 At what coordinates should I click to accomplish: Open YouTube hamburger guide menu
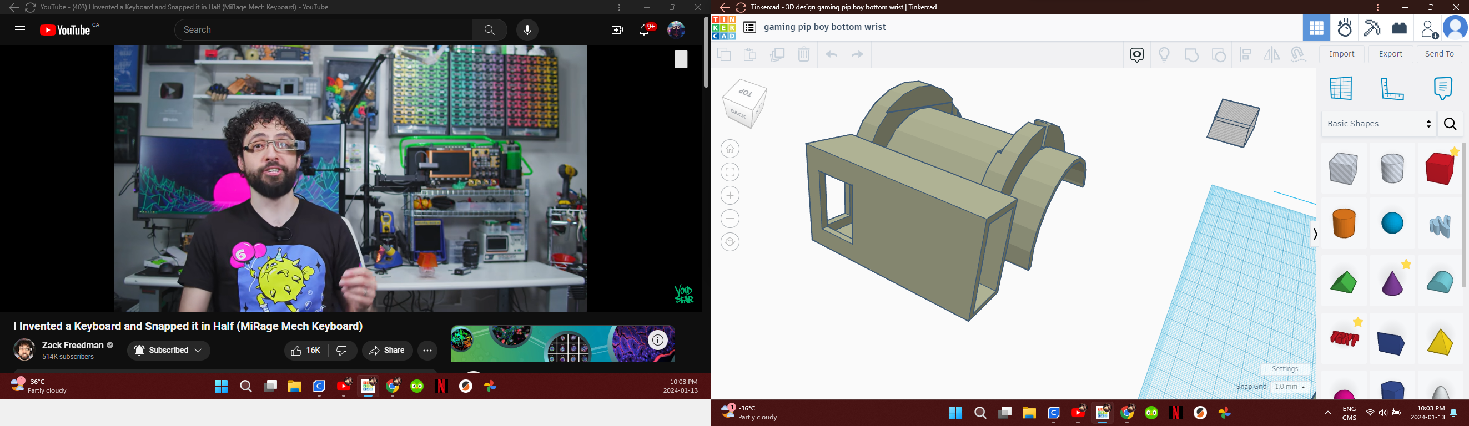20,30
